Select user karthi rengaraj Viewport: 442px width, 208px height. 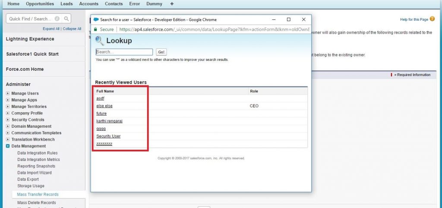pyautogui.click(x=109, y=121)
